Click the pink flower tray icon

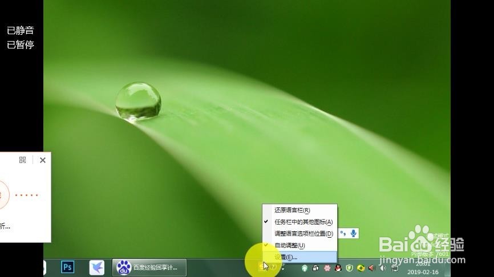click(327, 268)
